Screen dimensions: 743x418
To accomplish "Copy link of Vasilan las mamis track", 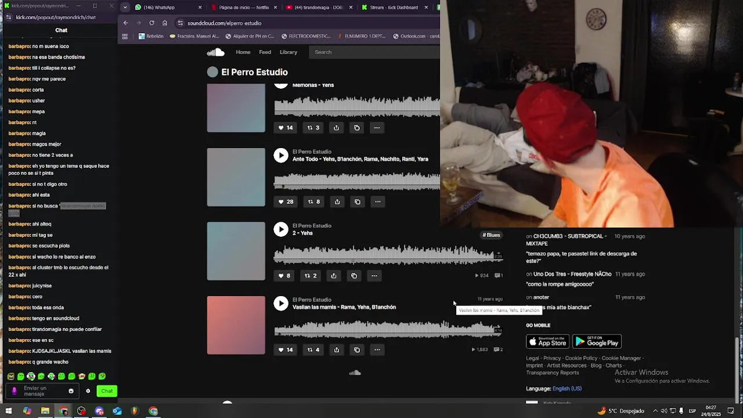I will tap(357, 349).
